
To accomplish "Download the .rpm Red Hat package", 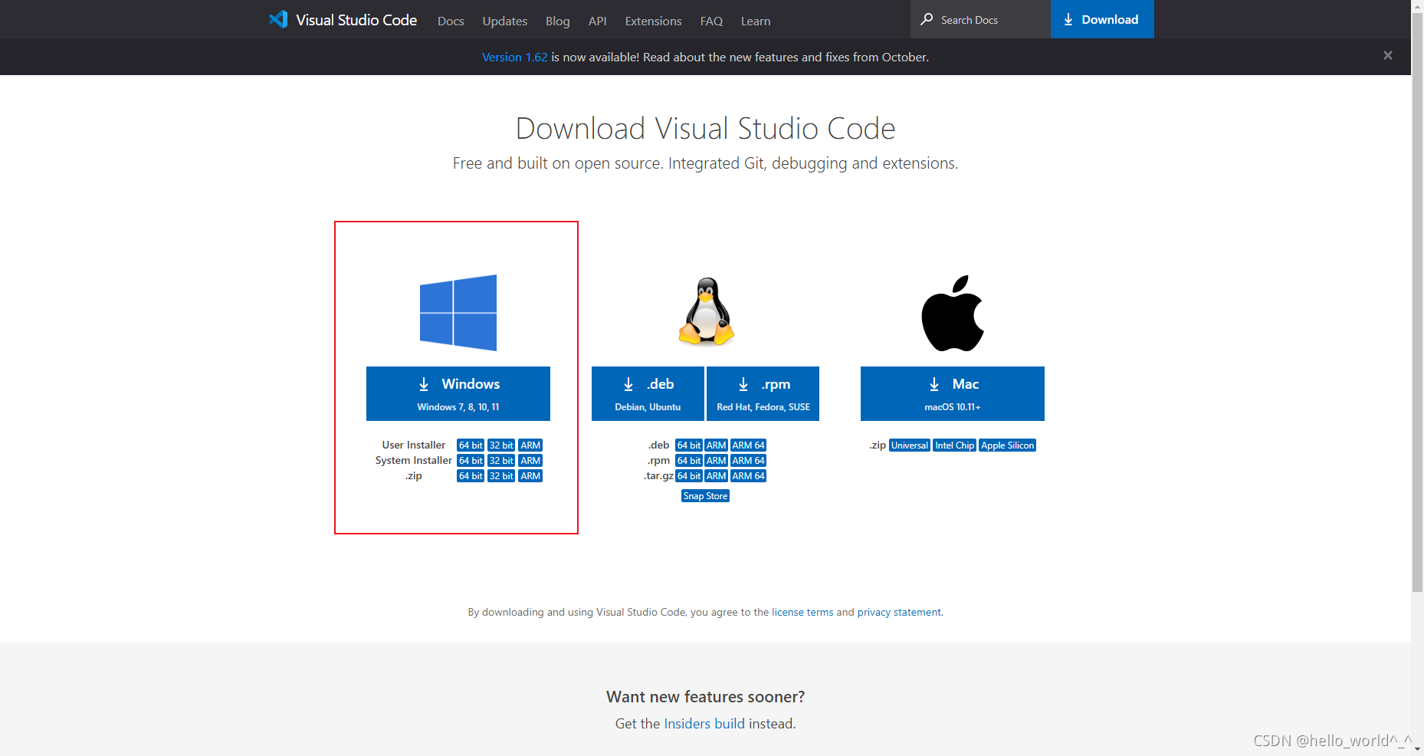I will [x=763, y=393].
